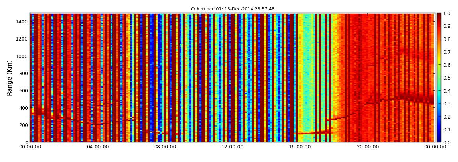Click the 800 range tick label
The height and width of the screenshot is (162, 458).
(24, 73)
